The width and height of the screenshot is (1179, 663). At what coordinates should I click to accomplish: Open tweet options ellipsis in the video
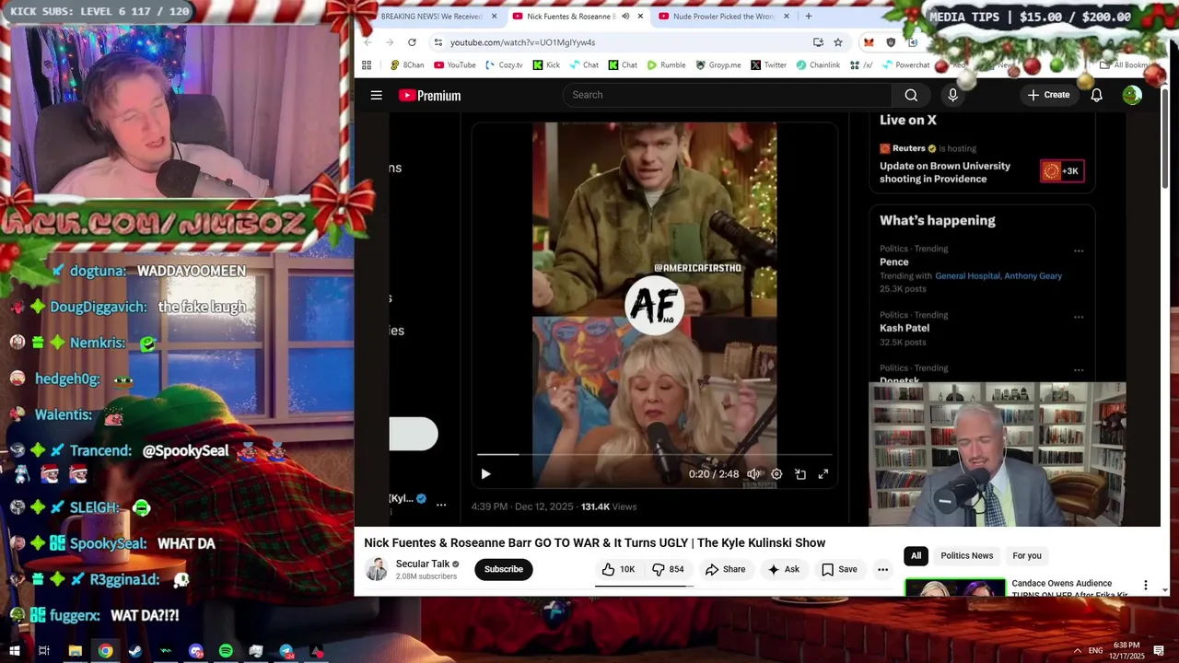[441, 505]
